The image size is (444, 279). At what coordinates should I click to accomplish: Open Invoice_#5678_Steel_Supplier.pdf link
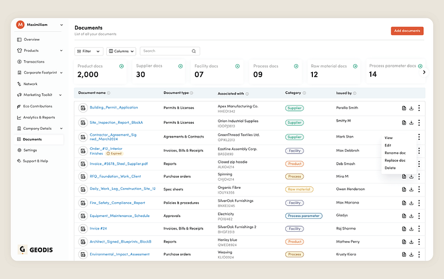coord(119,164)
